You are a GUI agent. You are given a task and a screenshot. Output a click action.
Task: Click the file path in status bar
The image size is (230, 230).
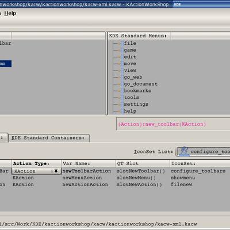pyautogui.click(x=98, y=224)
